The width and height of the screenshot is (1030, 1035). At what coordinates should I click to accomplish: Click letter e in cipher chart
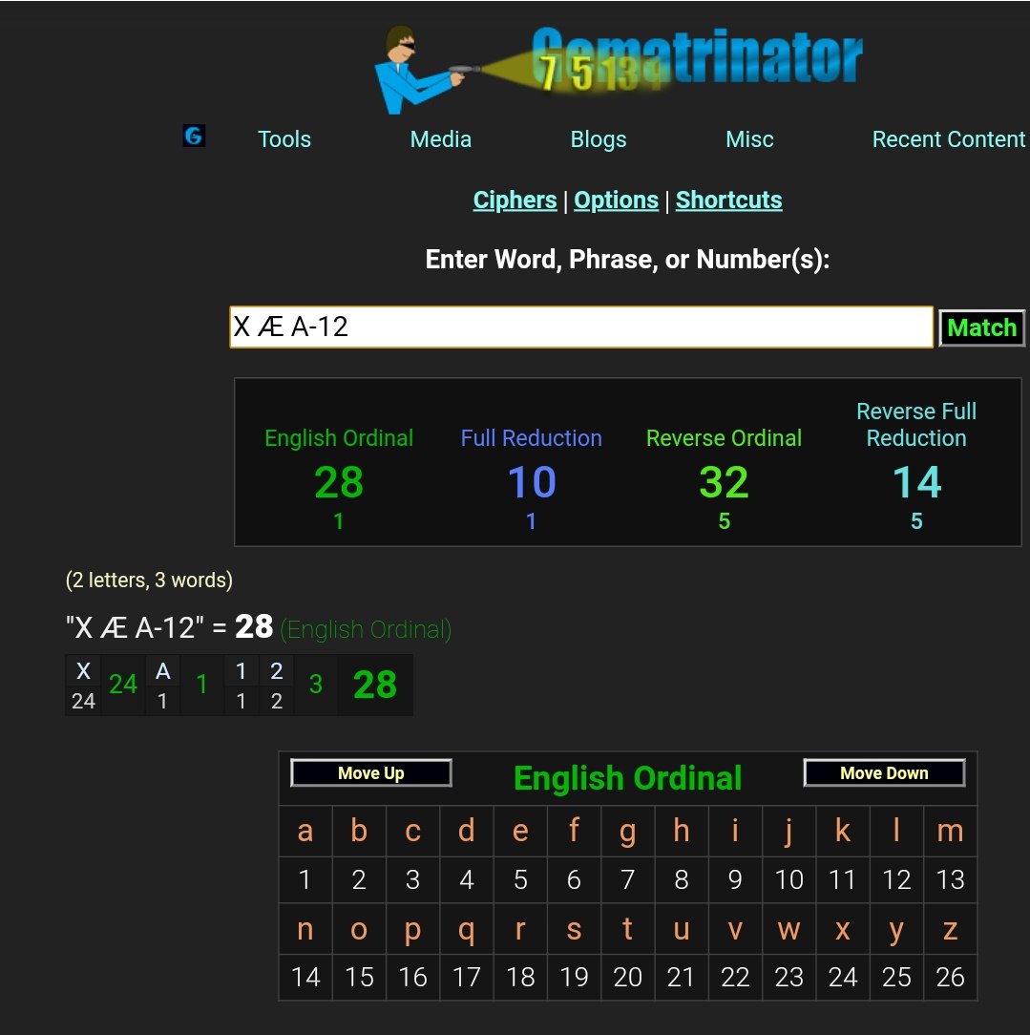pyautogui.click(x=520, y=831)
